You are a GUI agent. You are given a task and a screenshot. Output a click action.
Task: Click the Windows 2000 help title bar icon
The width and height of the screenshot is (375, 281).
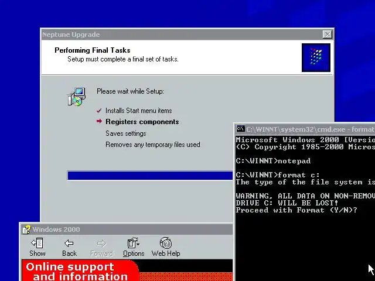coord(26,229)
